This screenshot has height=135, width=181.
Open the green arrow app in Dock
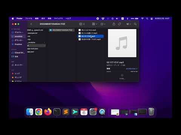[x=75, y=112]
